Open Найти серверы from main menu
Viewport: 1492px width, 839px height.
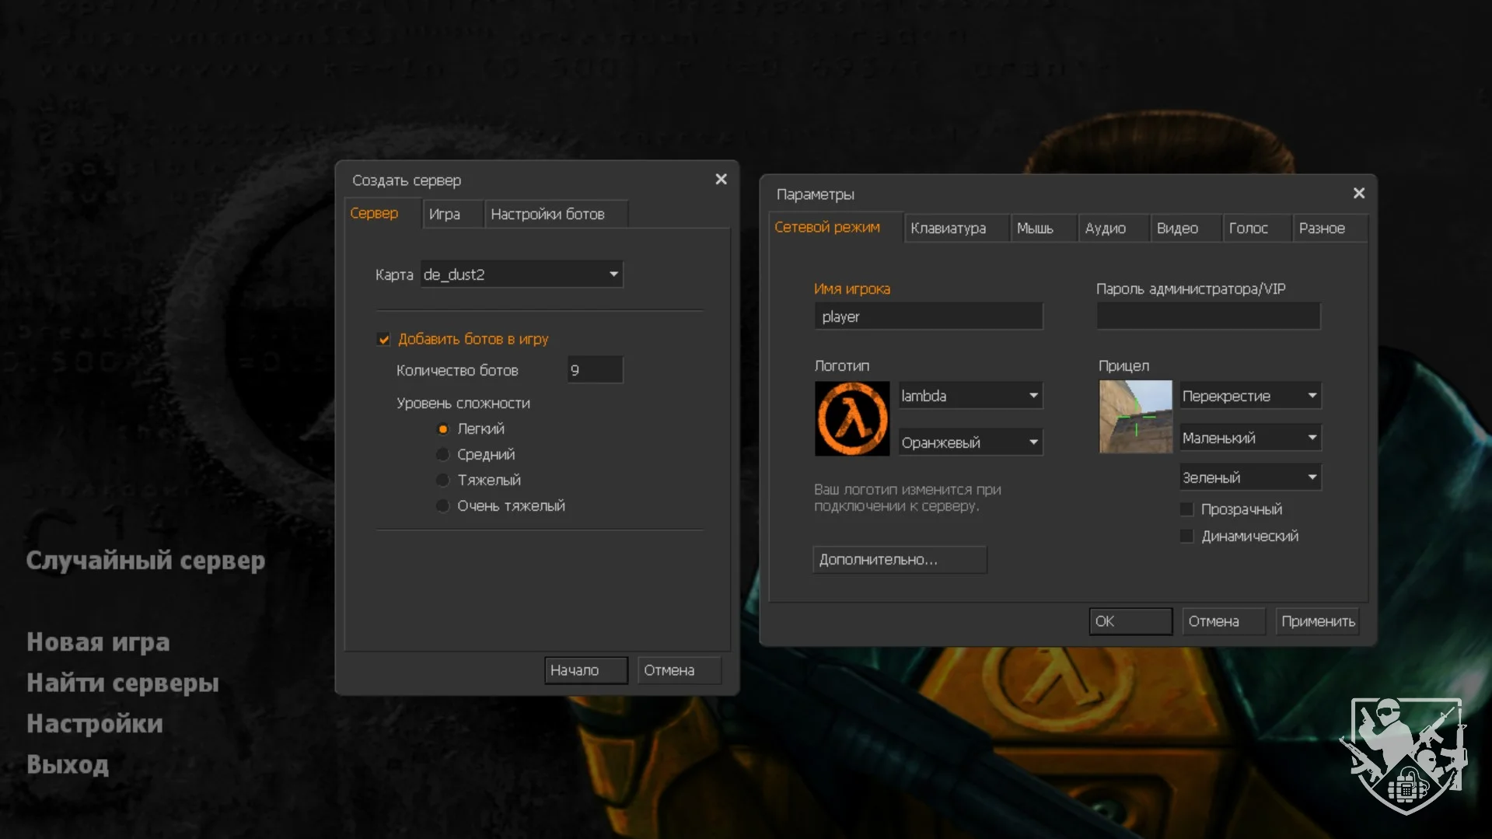pos(123,683)
